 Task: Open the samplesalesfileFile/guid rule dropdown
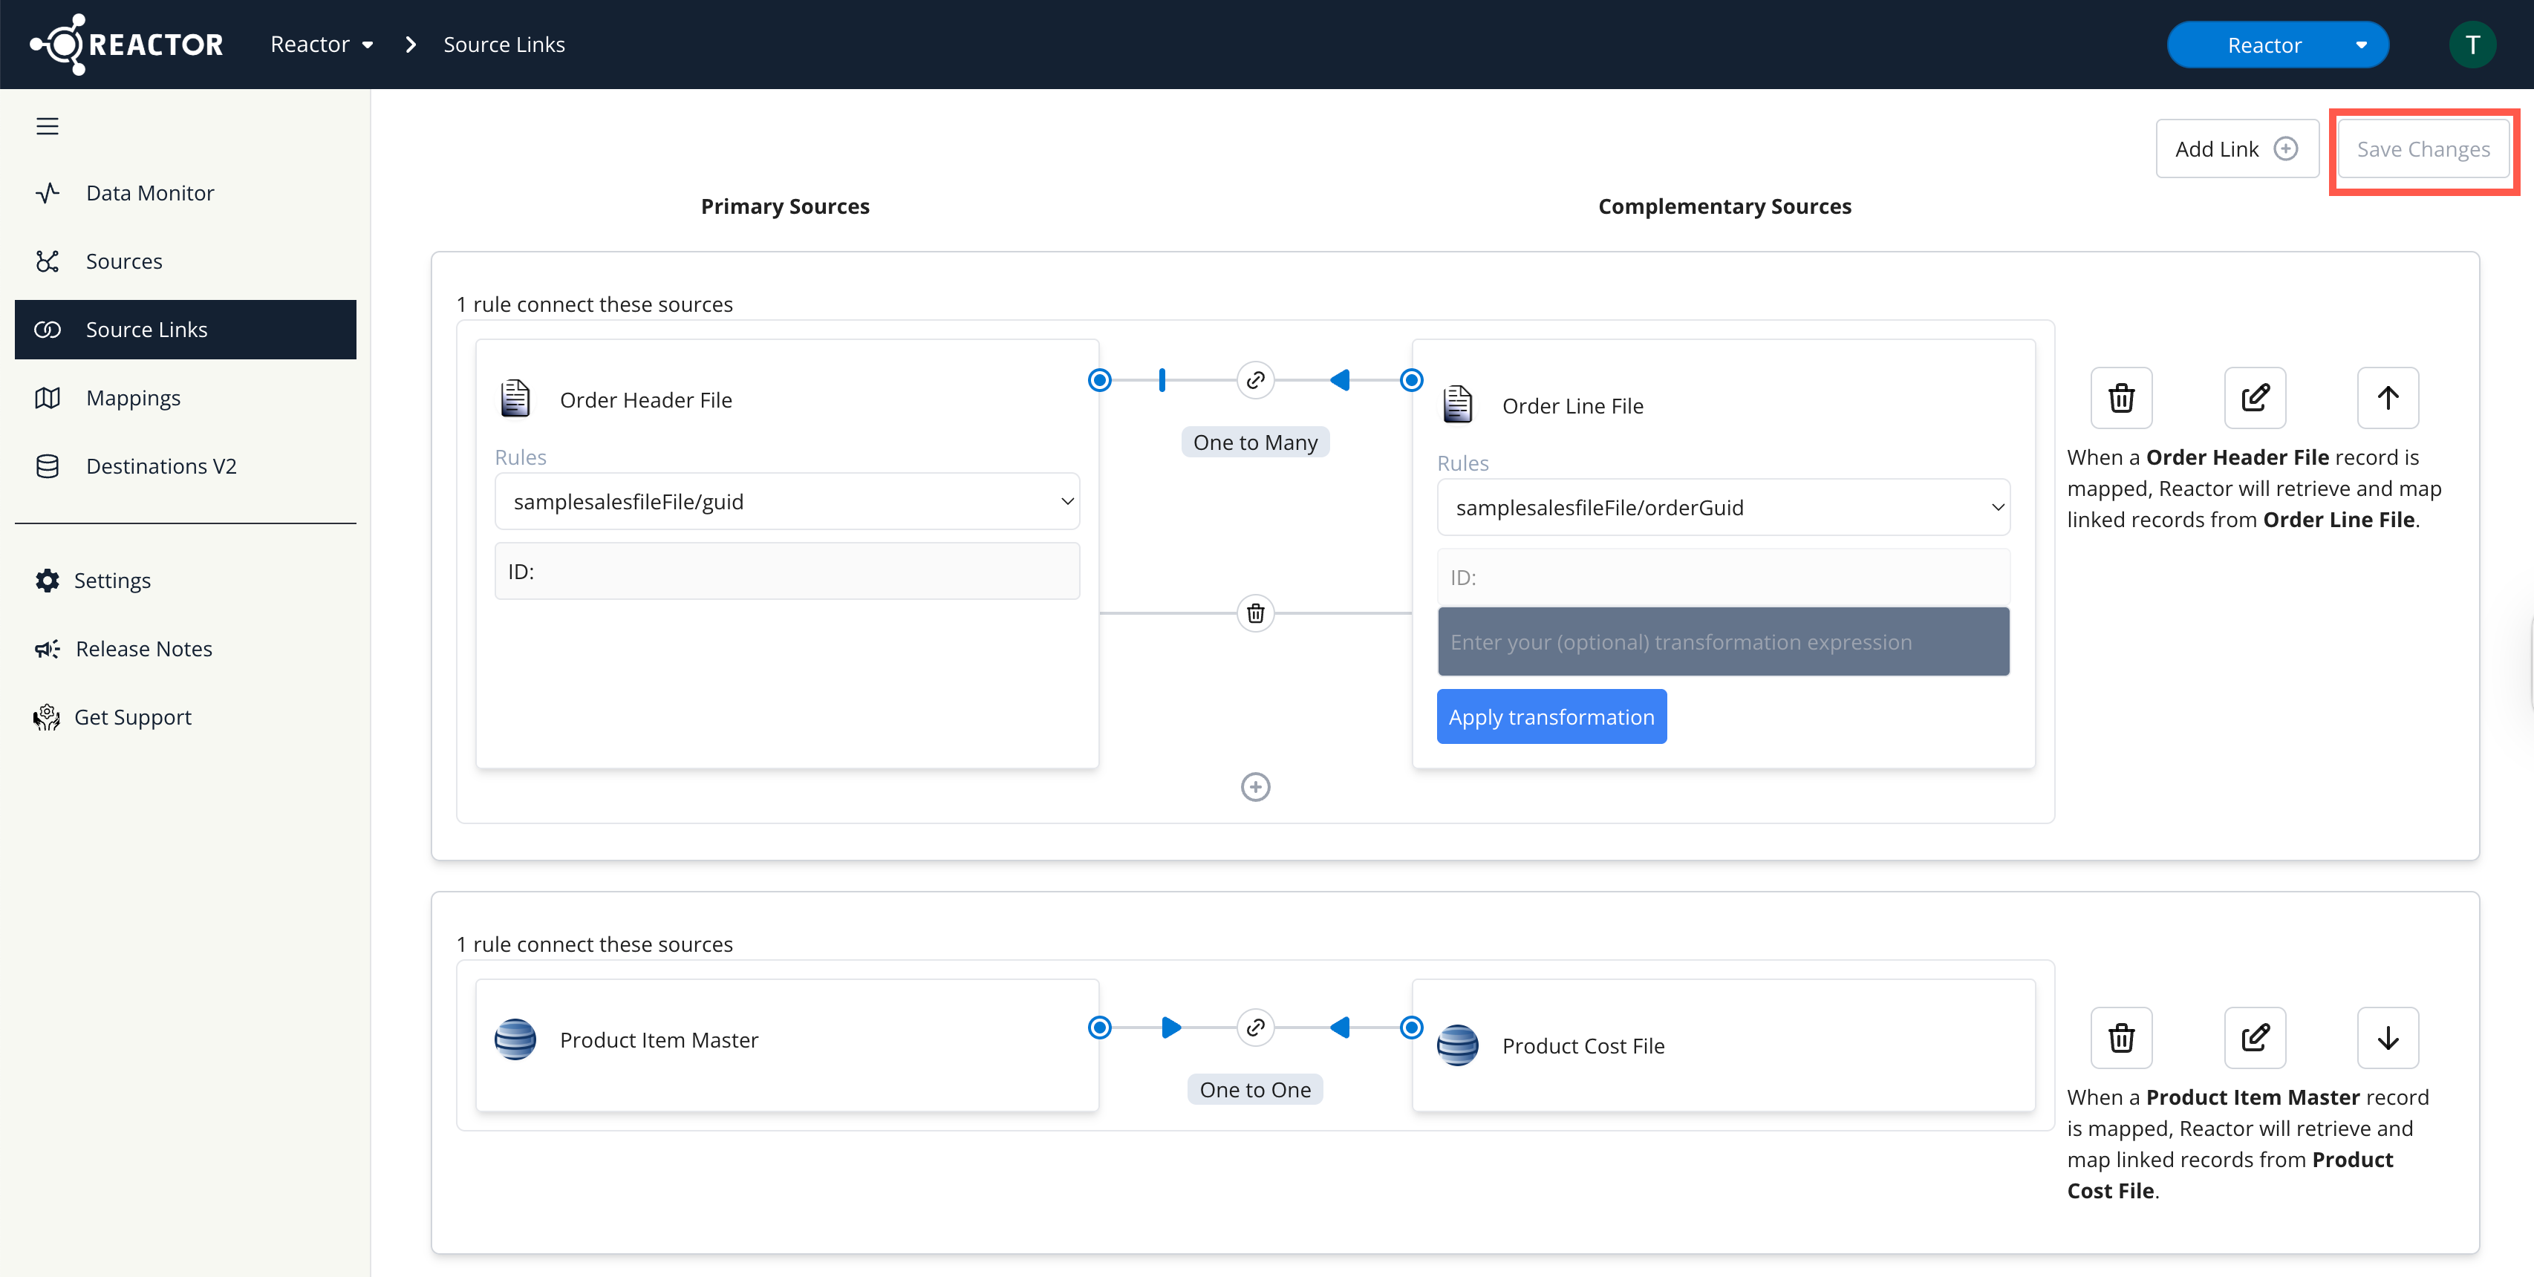click(787, 501)
